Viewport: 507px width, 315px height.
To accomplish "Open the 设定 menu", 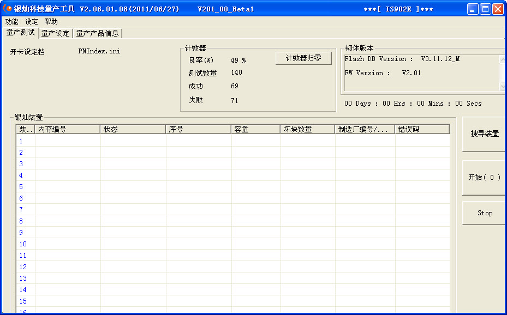I will [x=32, y=22].
